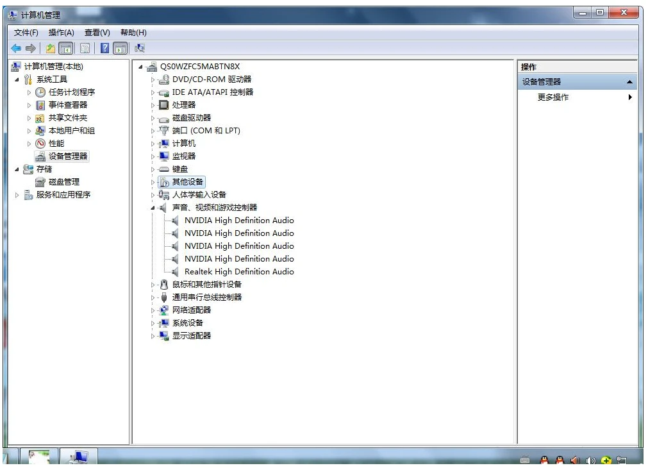This screenshot has width=648, height=468.
Task: Open the 文件(F) menu
Action: (26, 33)
